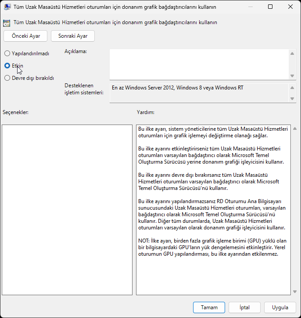Screen dimensions: 301x318
Task: Click the 'En az Windows Server 2012' text
Action: point(177,88)
